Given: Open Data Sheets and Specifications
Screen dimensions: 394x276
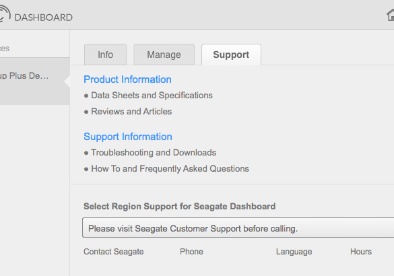Looking at the screenshot, I should point(152,96).
